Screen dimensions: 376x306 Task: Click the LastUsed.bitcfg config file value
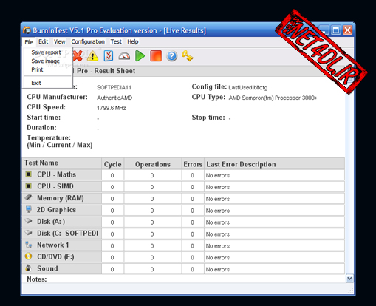coord(248,88)
